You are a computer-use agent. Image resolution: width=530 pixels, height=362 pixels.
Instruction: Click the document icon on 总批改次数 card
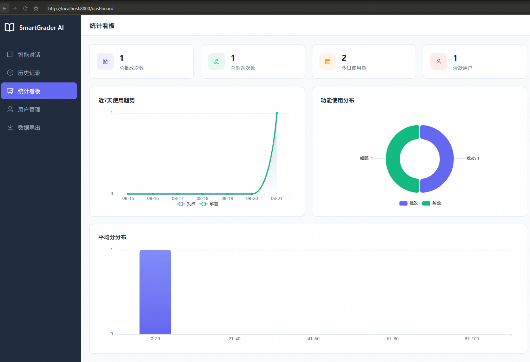[105, 61]
